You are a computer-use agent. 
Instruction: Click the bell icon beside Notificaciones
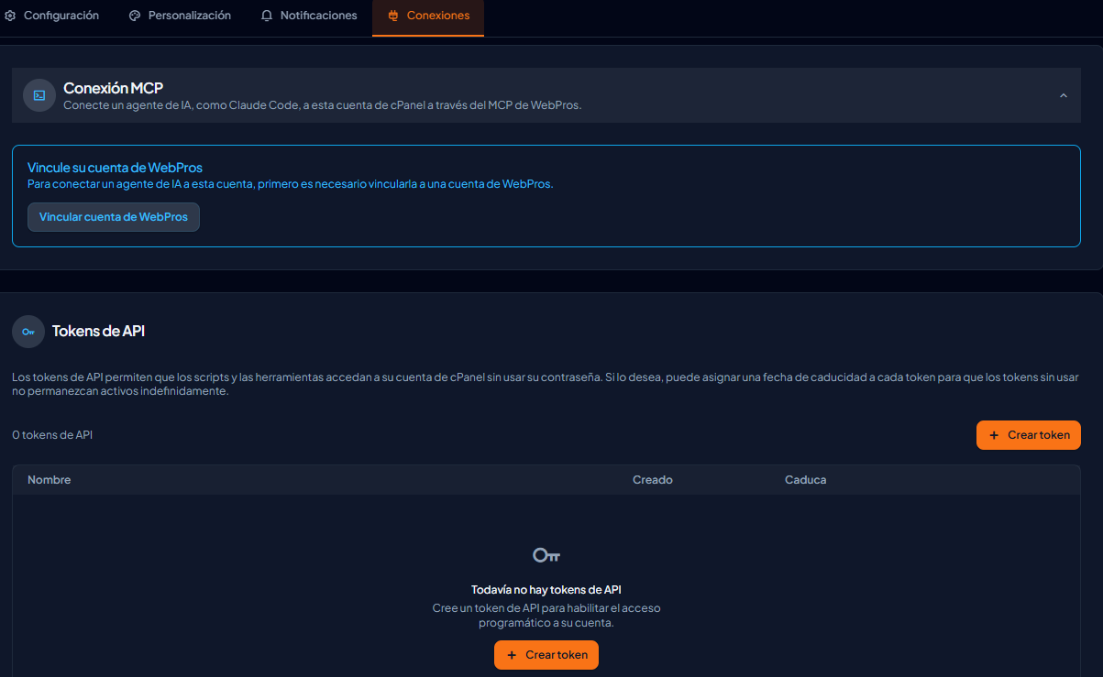tap(267, 16)
